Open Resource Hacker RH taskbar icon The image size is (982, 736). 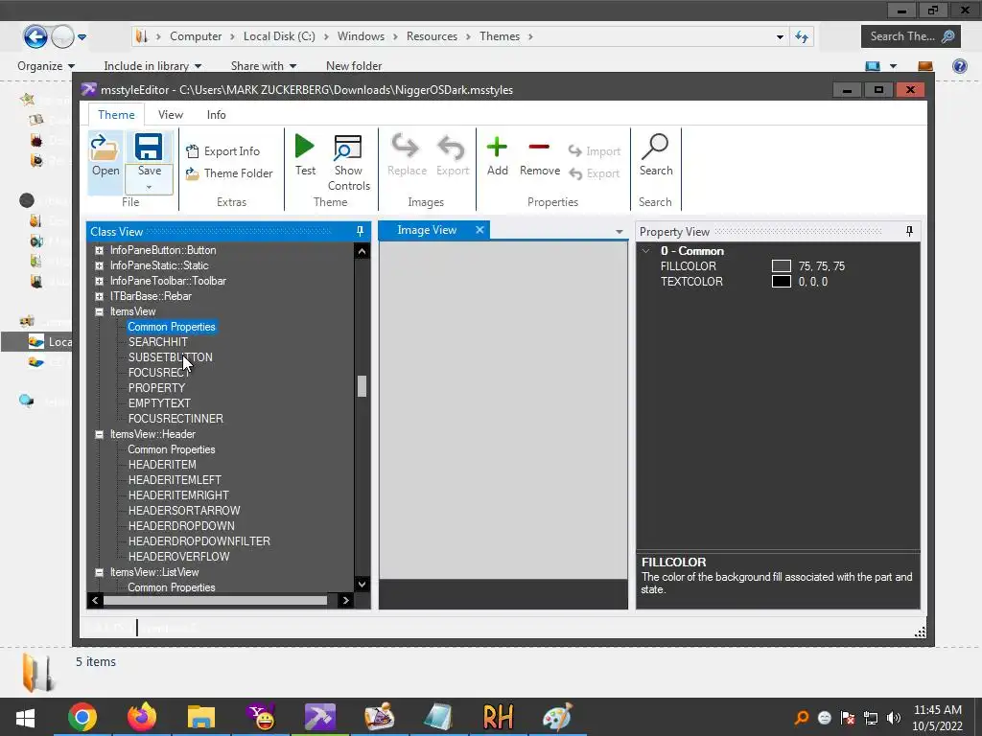tap(498, 718)
